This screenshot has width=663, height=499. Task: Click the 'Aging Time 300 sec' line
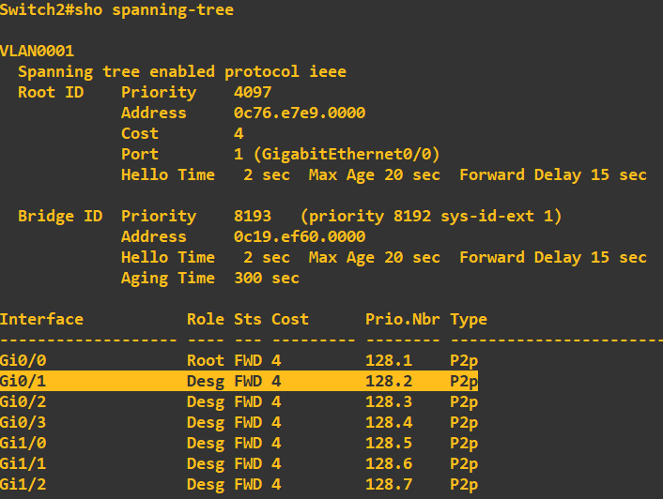click(x=210, y=278)
